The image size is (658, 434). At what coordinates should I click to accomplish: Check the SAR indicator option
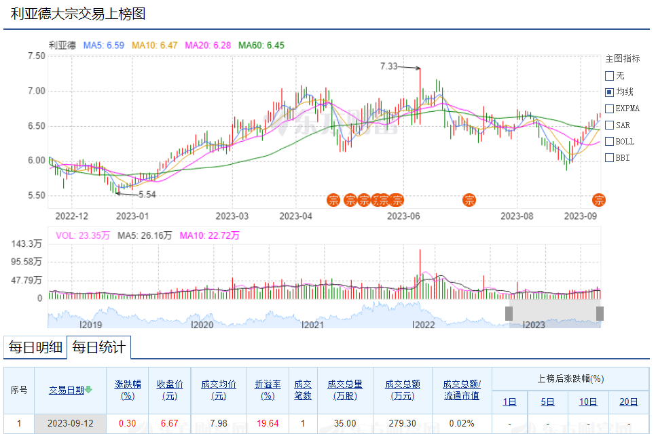[x=609, y=125]
